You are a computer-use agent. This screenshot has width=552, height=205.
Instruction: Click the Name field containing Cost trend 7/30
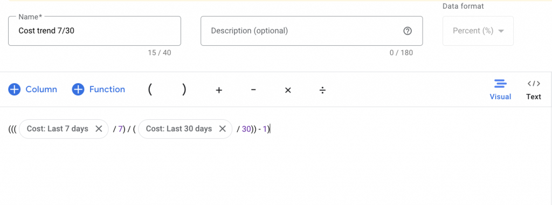[x=94, y=31]
